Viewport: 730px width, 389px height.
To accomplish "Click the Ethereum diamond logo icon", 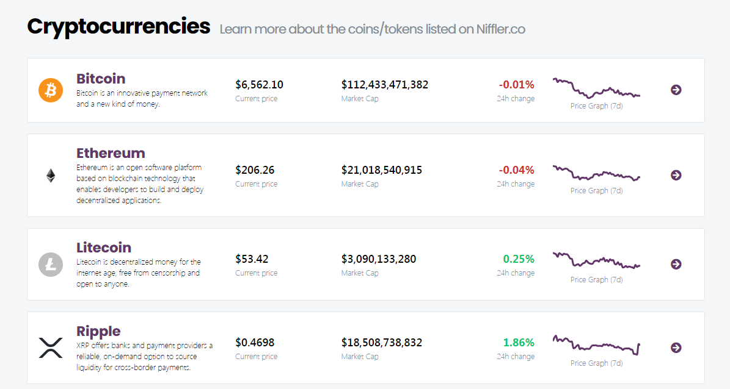I will (x=51, y=175).
